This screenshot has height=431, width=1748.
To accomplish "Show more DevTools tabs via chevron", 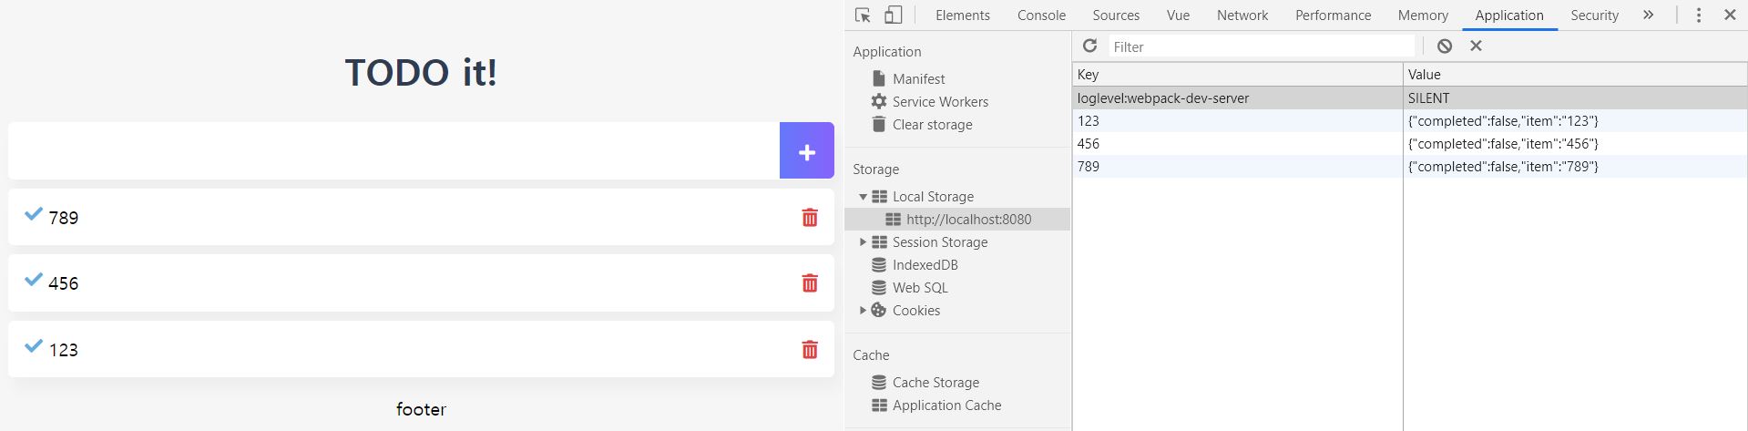I will pyautogui.click(x=1648, y=15).
